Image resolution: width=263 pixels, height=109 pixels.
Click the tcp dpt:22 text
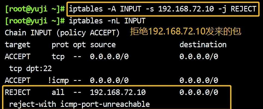coord(30,68)
